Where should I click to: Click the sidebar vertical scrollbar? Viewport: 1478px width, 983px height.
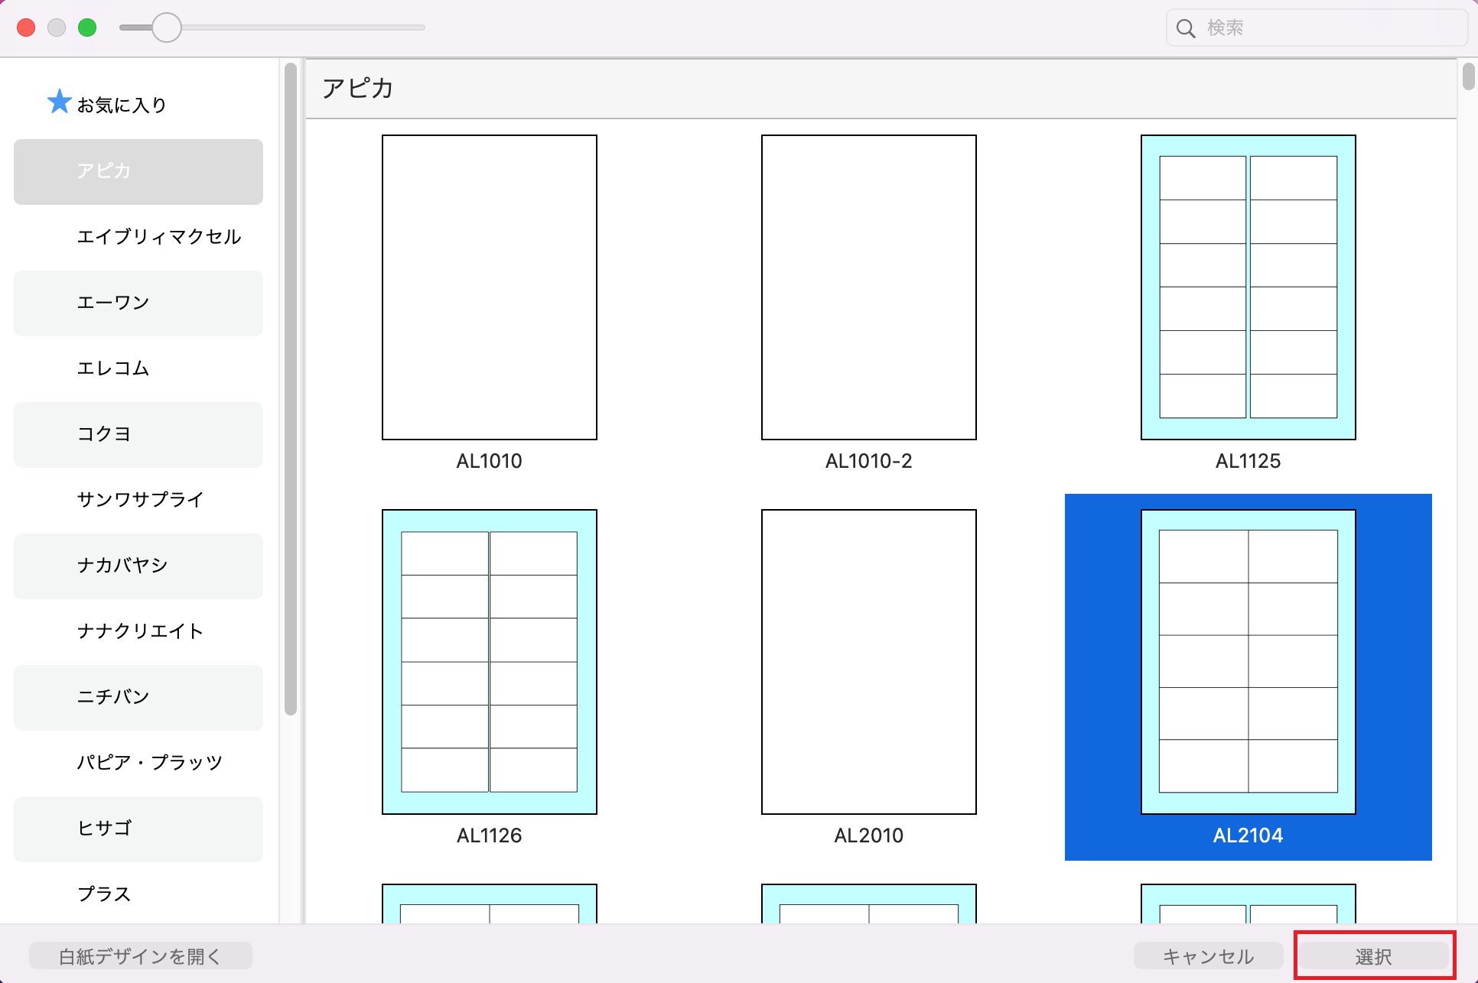click(291, 390)
